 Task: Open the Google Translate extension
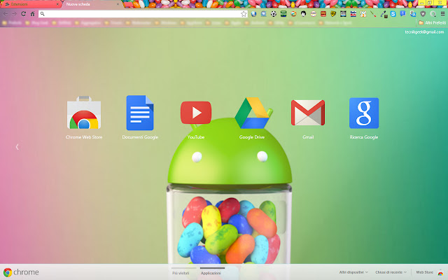point(413,14)
